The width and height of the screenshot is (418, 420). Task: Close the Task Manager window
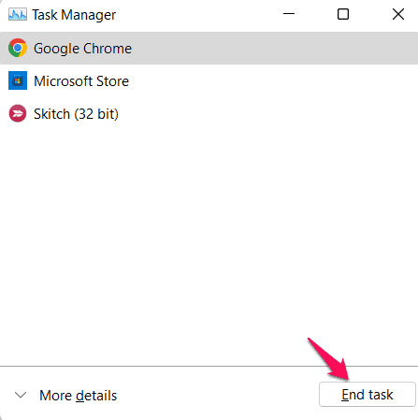(398, 14)
